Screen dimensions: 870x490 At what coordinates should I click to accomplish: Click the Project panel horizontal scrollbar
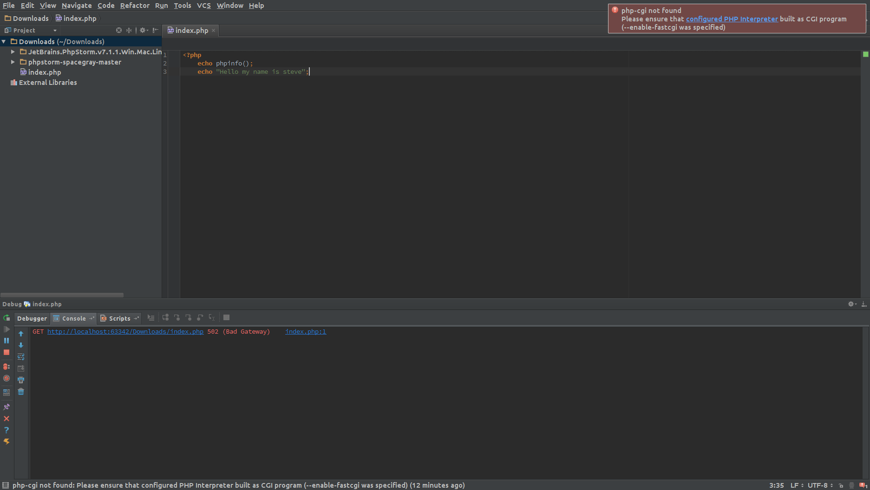[62, 295]
